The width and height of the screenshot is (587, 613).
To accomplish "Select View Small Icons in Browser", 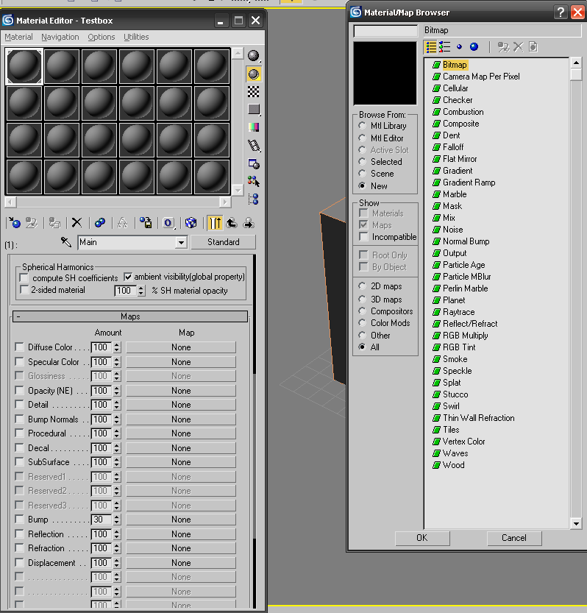I will (x=459, y=47).
